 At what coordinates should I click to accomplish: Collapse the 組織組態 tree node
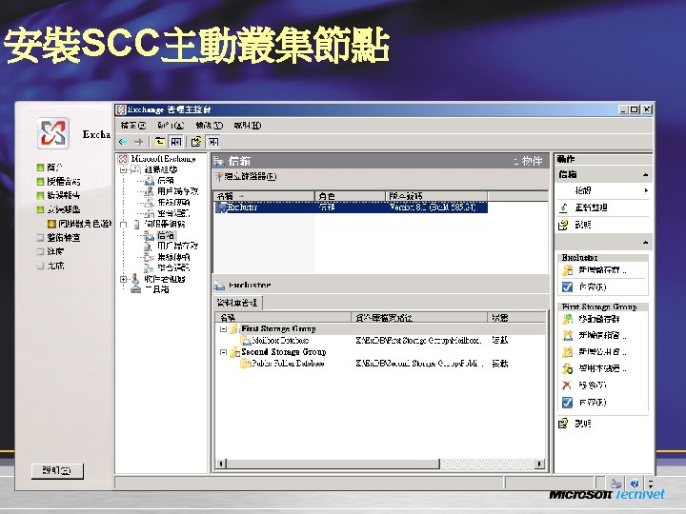pos(123,169)
